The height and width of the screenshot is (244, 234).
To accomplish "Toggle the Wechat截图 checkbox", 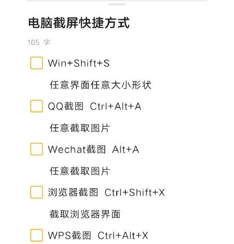I will pyautogui.click(x=37, y=149).
